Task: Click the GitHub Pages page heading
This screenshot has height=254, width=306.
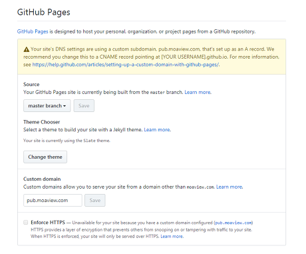Action: click(44, 12)
